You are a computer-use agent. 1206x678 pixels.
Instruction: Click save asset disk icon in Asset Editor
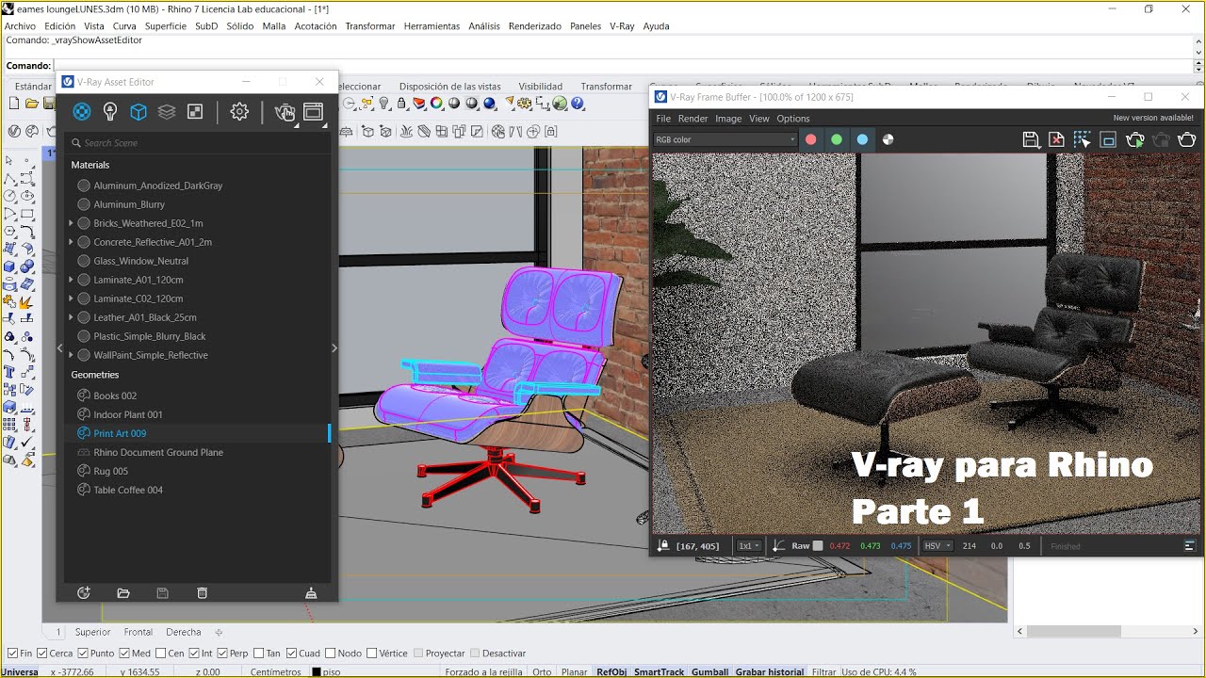click(x=162, y=593)
